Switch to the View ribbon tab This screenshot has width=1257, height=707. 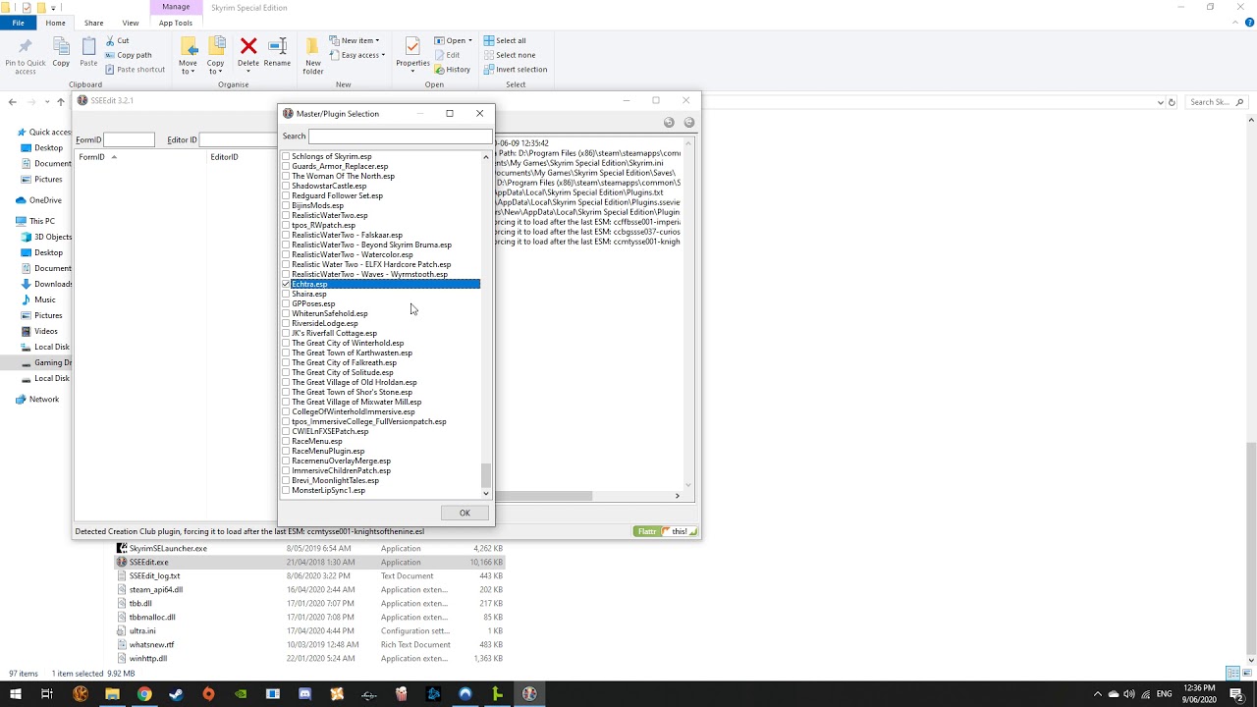[131, 23]
